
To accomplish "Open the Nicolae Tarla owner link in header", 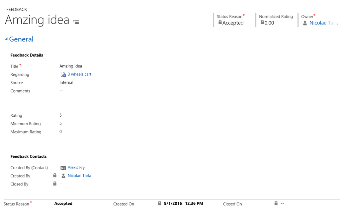I will (321, 23).
